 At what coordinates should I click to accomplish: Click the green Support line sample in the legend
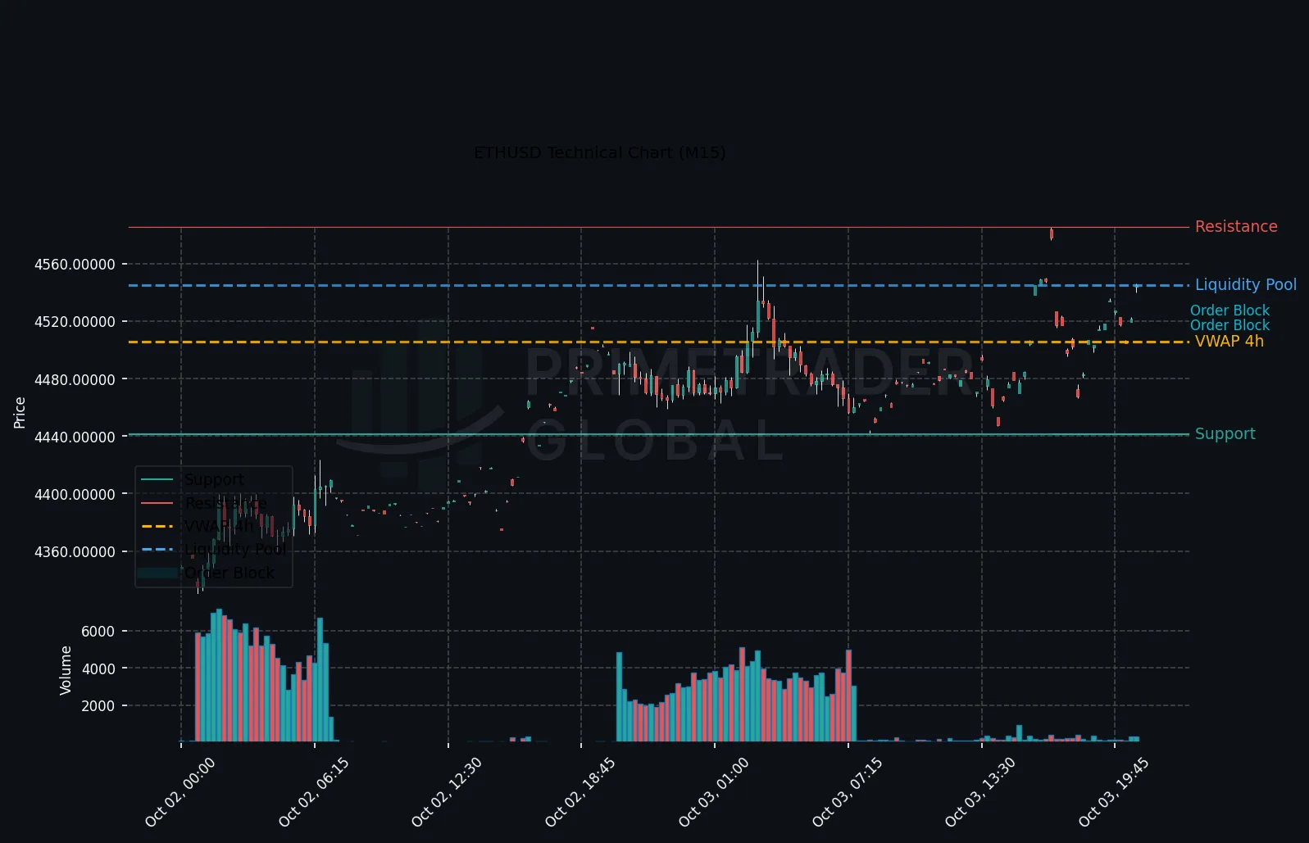tap(157, 479)
